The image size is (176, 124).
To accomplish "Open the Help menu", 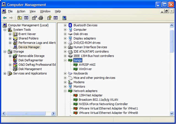I will coord(58,11).
